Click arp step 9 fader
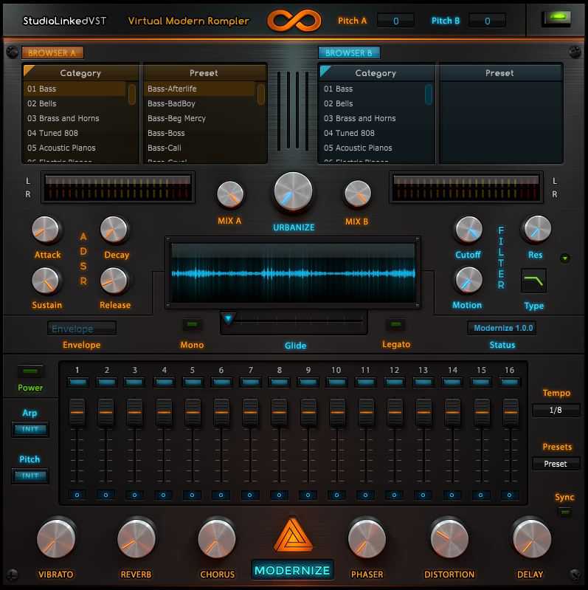588x590 pixels. 308,412
